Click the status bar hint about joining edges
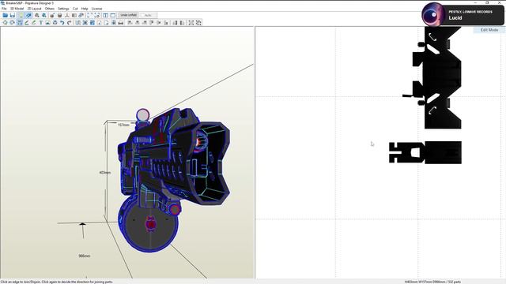Image resolution: width=506 pixels, height=284 pixels. coord(57,282)
